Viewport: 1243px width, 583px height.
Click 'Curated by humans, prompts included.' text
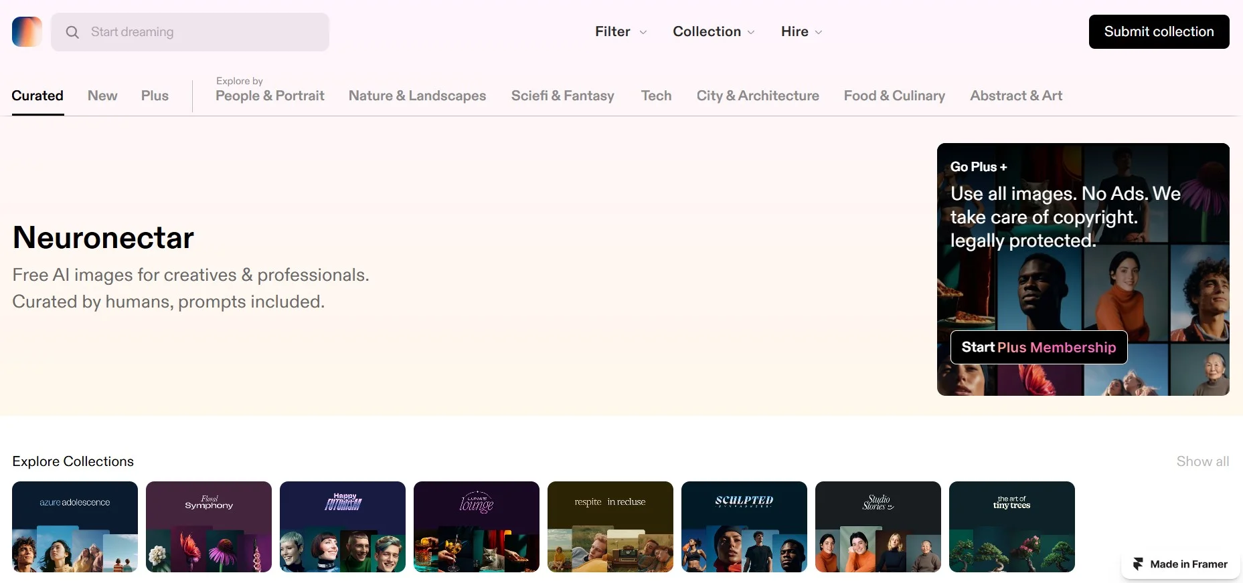coord(169,302)
